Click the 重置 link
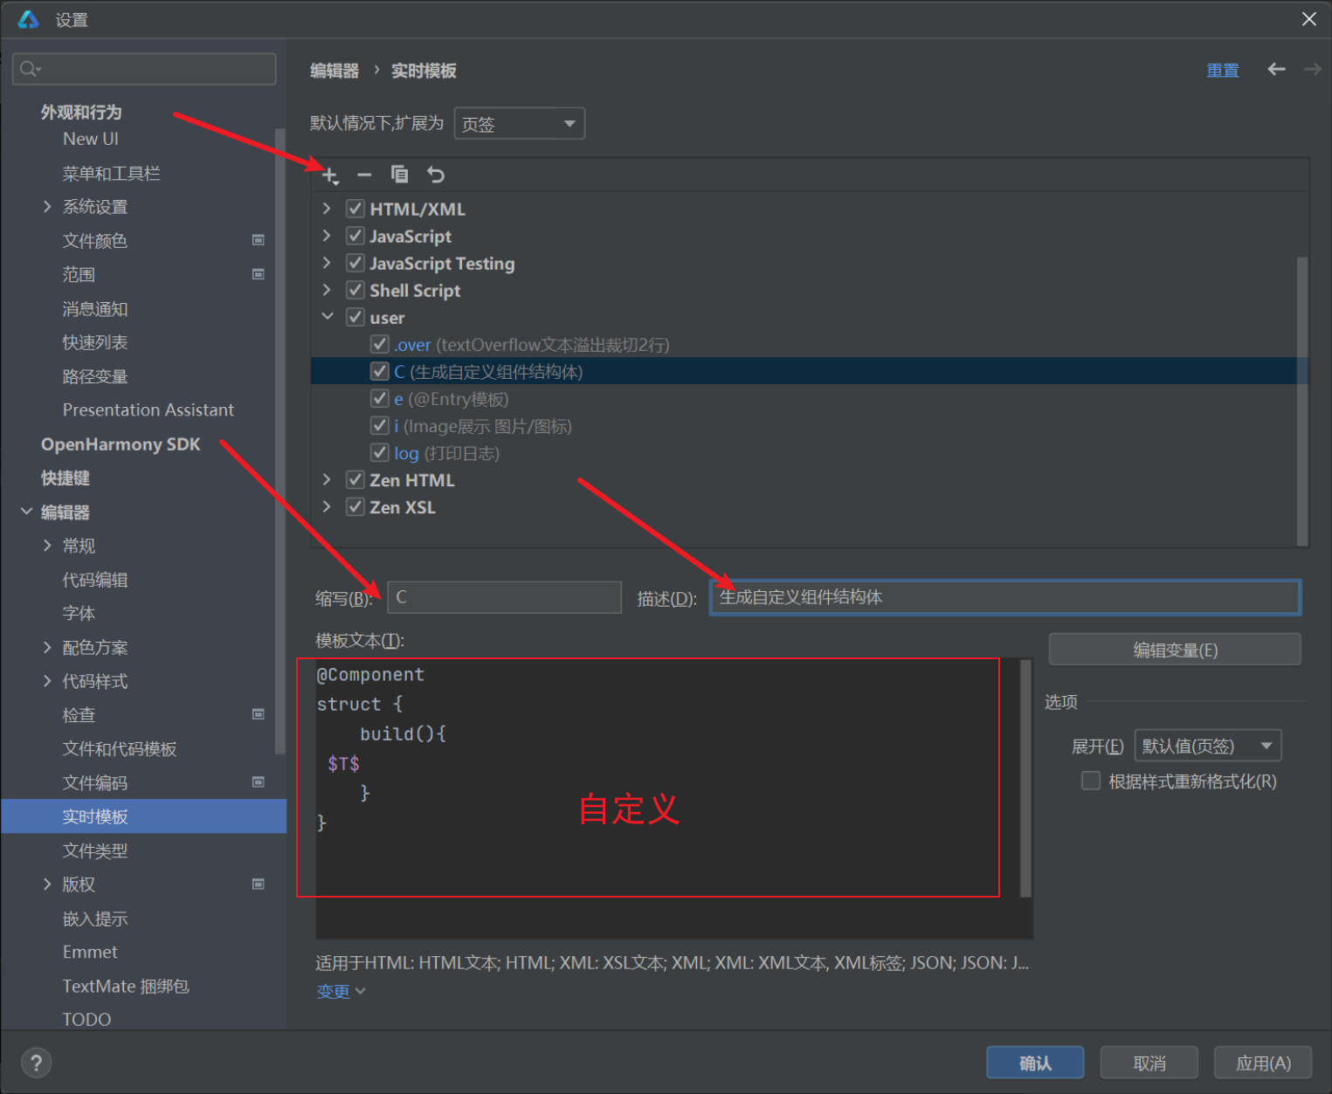 [x=1222, y=71]
